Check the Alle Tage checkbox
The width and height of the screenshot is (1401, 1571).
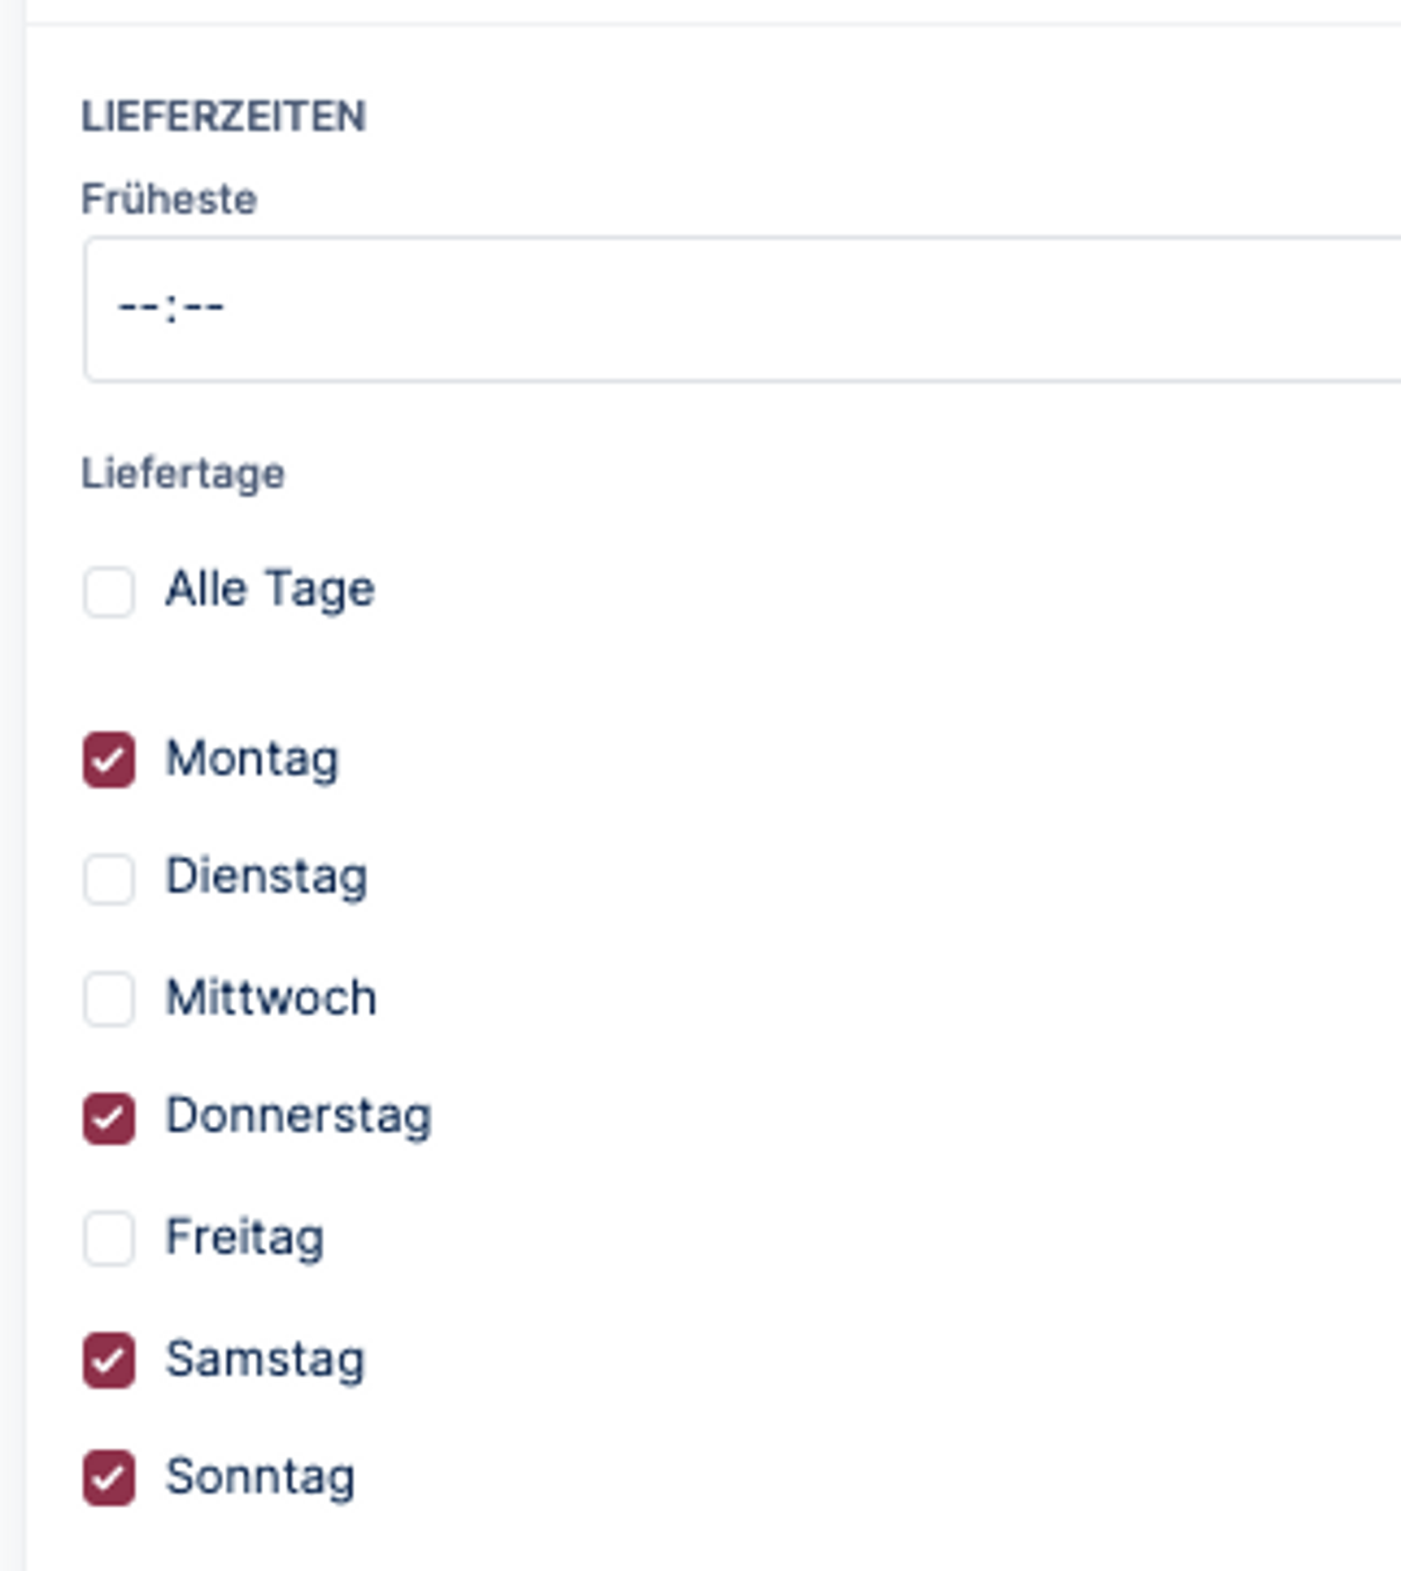coord(109,591)
